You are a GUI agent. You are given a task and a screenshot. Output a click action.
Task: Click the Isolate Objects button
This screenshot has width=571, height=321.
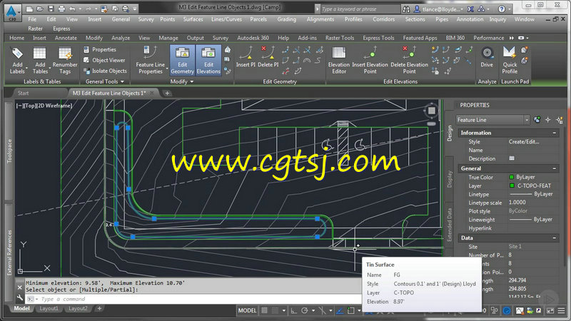[105, 71]
